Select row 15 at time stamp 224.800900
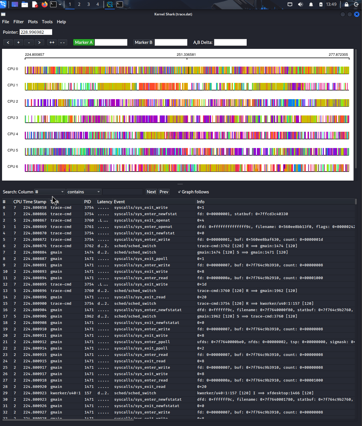The height and width of the screenshot is (426, 362). [178, 304]
